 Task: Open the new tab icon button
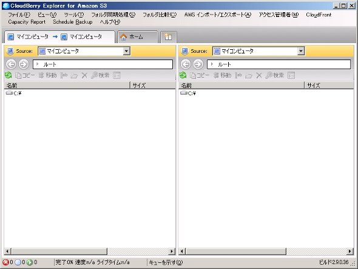168,37
